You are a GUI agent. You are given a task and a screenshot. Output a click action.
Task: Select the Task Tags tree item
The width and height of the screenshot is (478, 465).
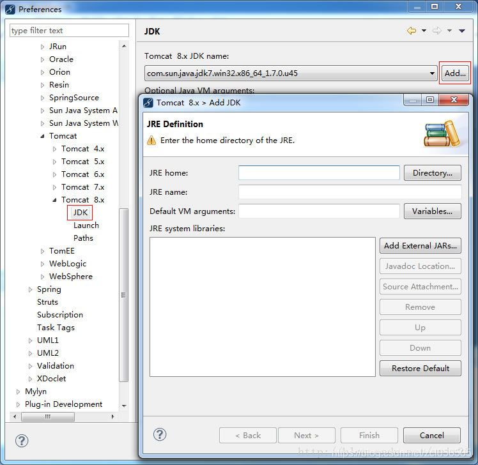pos(56,328)
